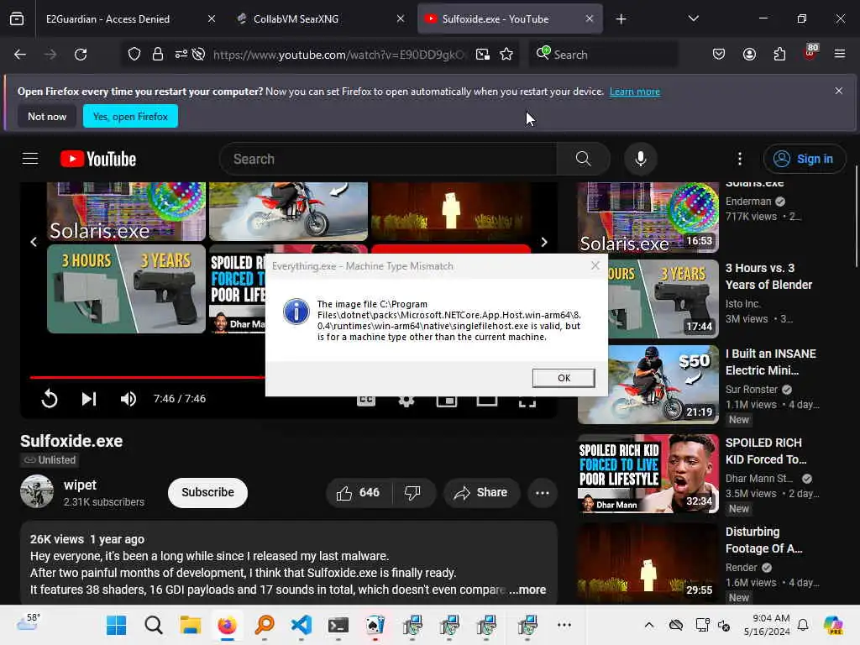Open Windows Start menu

[x=116, y=625]
